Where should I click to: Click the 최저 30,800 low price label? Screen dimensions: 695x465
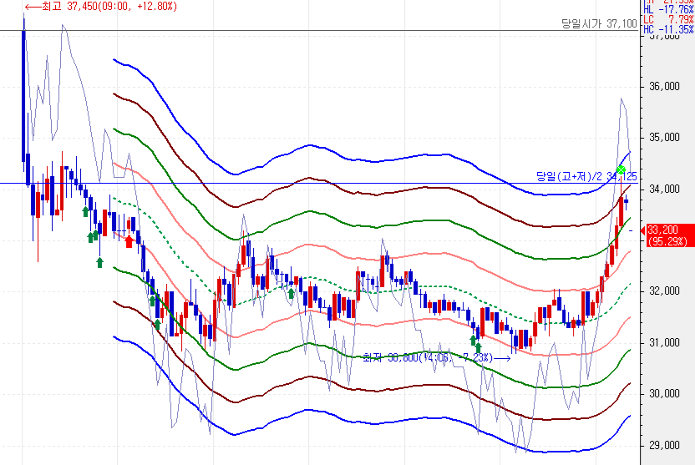click(x=437, y=357)
